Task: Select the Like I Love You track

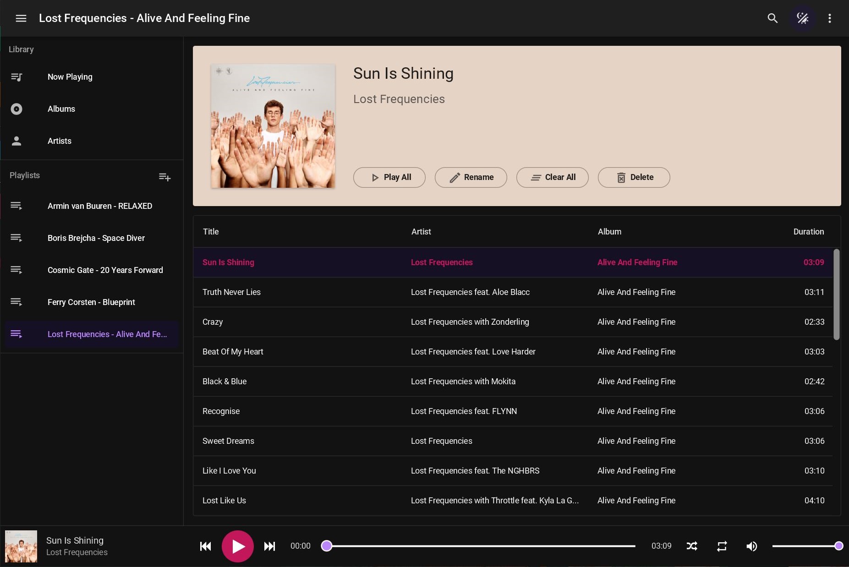Action: (513, 471)
